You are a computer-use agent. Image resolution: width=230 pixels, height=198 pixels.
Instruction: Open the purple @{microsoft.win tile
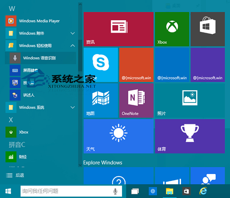208,65
